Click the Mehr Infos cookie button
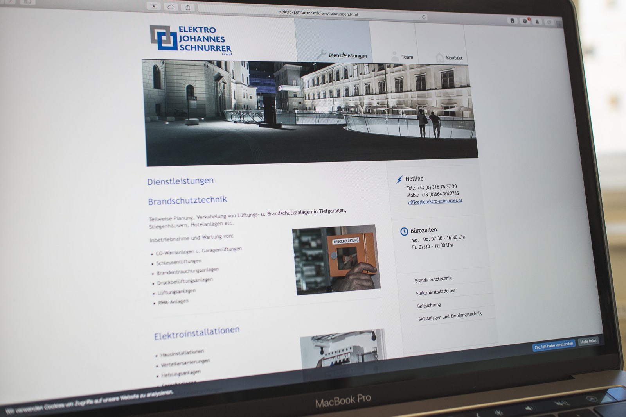 pos(588,341)
